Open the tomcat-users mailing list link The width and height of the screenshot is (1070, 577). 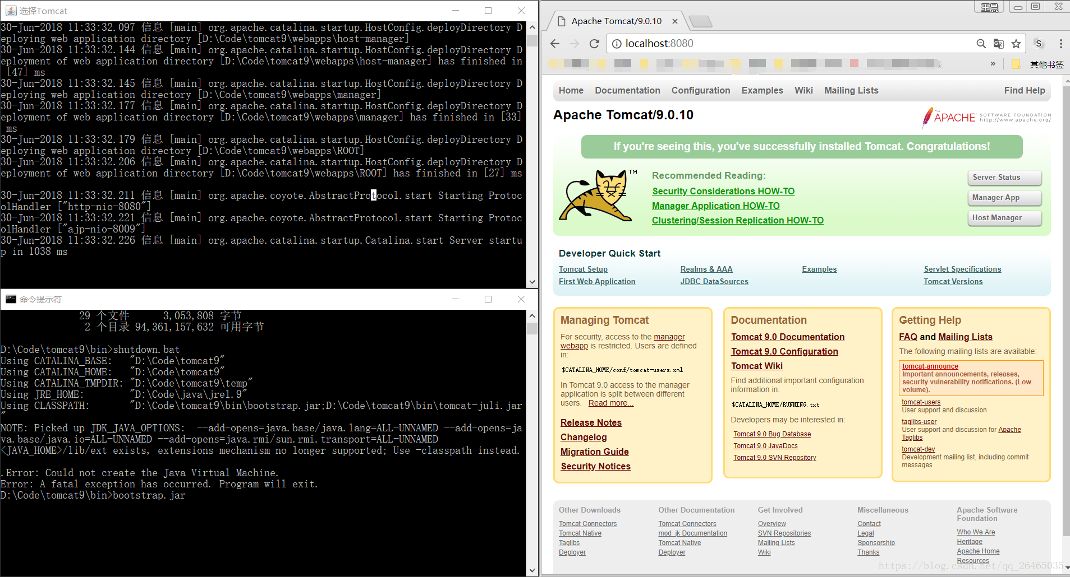click(921, 402)
